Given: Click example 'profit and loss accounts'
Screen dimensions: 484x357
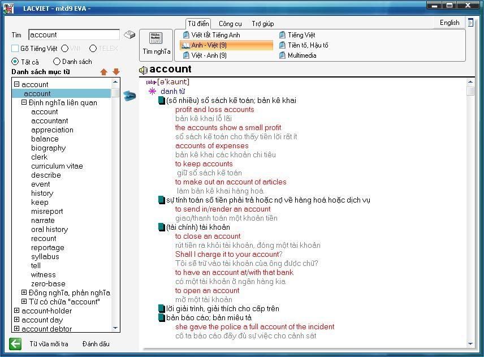Looking at the screenshot, I should pyautogui.click(x=214, y=109).
